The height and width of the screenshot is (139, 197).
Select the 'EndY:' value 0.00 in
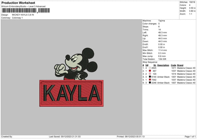coord(162,47)
